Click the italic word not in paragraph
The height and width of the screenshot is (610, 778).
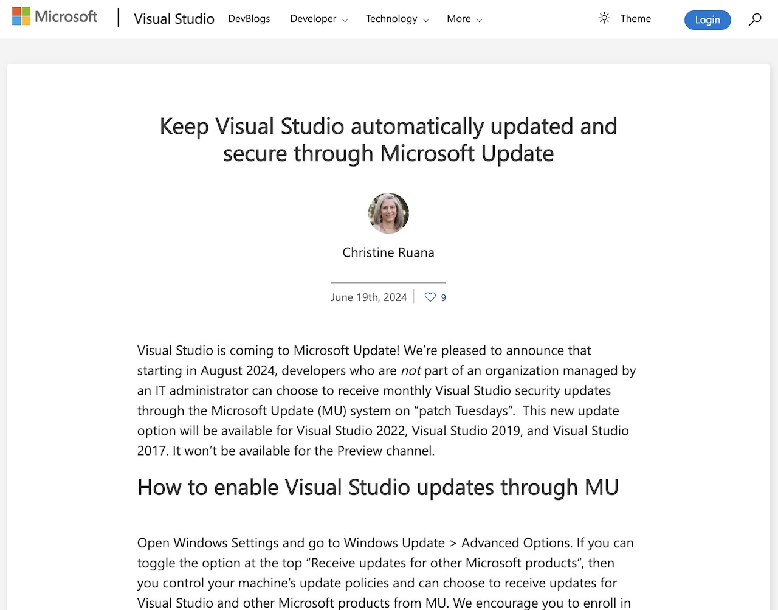click(x=411, y=370)
